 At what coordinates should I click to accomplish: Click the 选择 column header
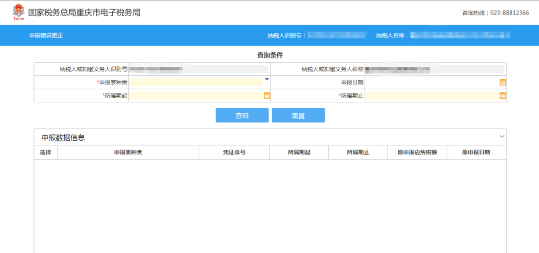pyautogui.click(x=46, y=152)
